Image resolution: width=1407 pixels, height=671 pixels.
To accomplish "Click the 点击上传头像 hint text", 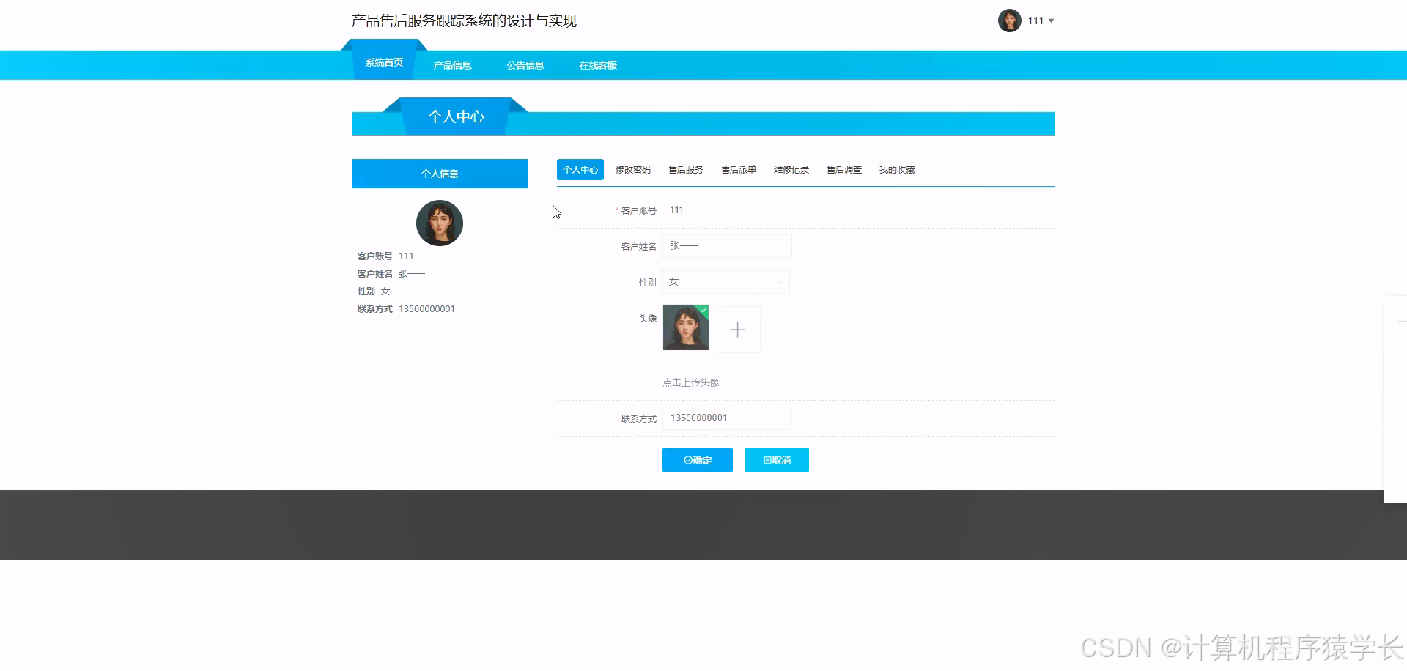I will click(x=691, y=382).
